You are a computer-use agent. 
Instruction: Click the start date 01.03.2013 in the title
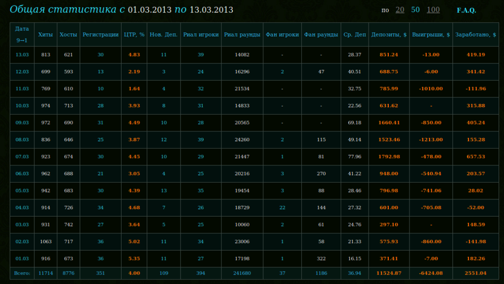tap(150, 10)
